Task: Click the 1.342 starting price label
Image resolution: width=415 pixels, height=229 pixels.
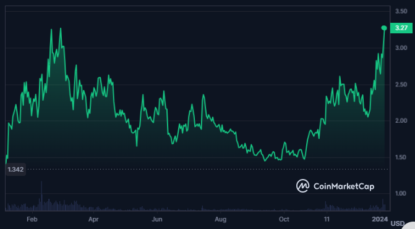Action: [15, 170]
